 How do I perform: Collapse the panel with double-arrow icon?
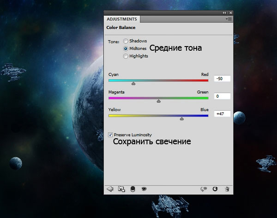224,13
